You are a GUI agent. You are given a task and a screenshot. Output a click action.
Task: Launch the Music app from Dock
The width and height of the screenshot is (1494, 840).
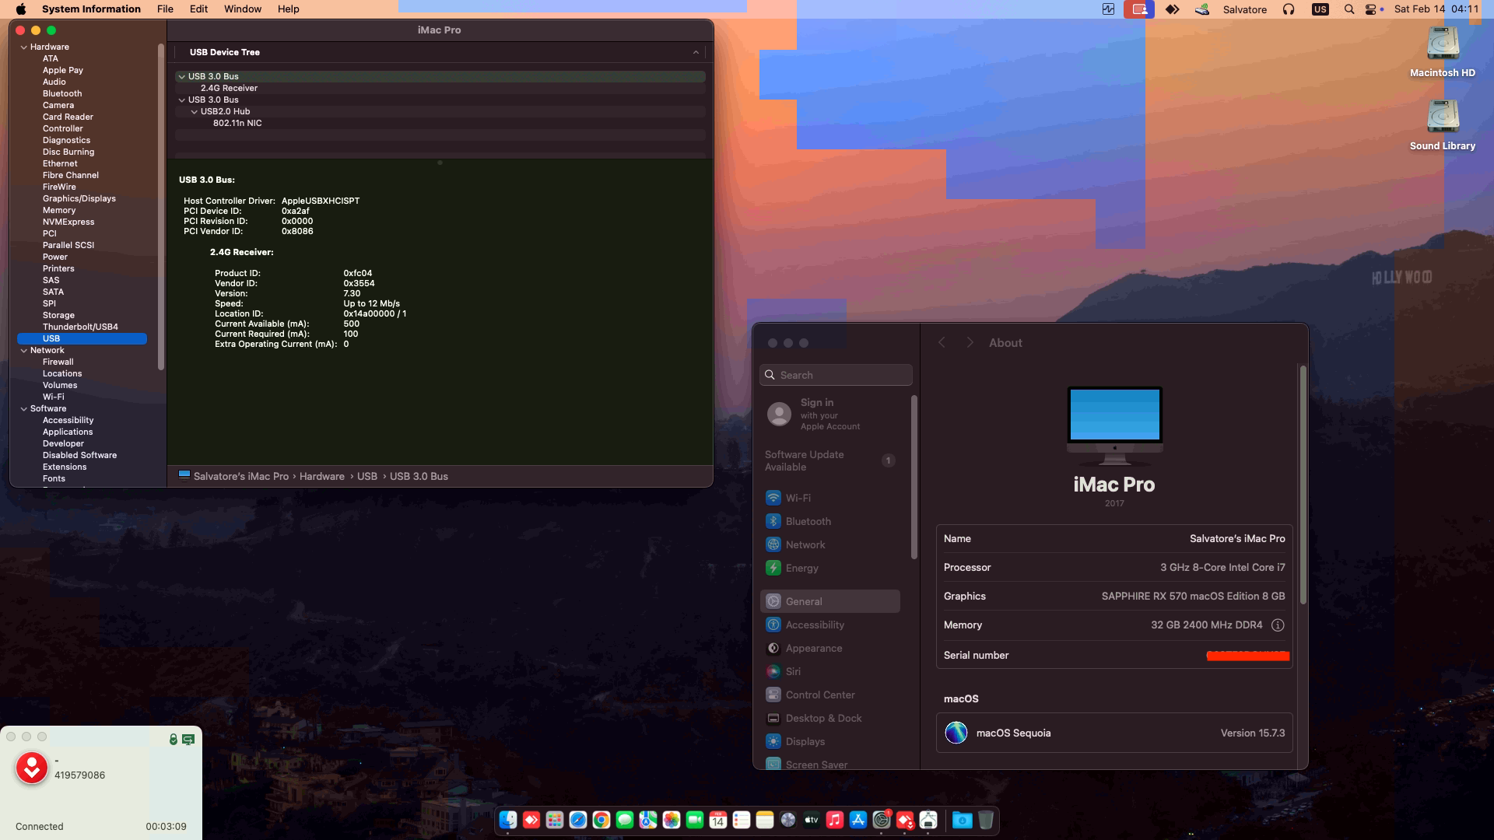point(835,820)
